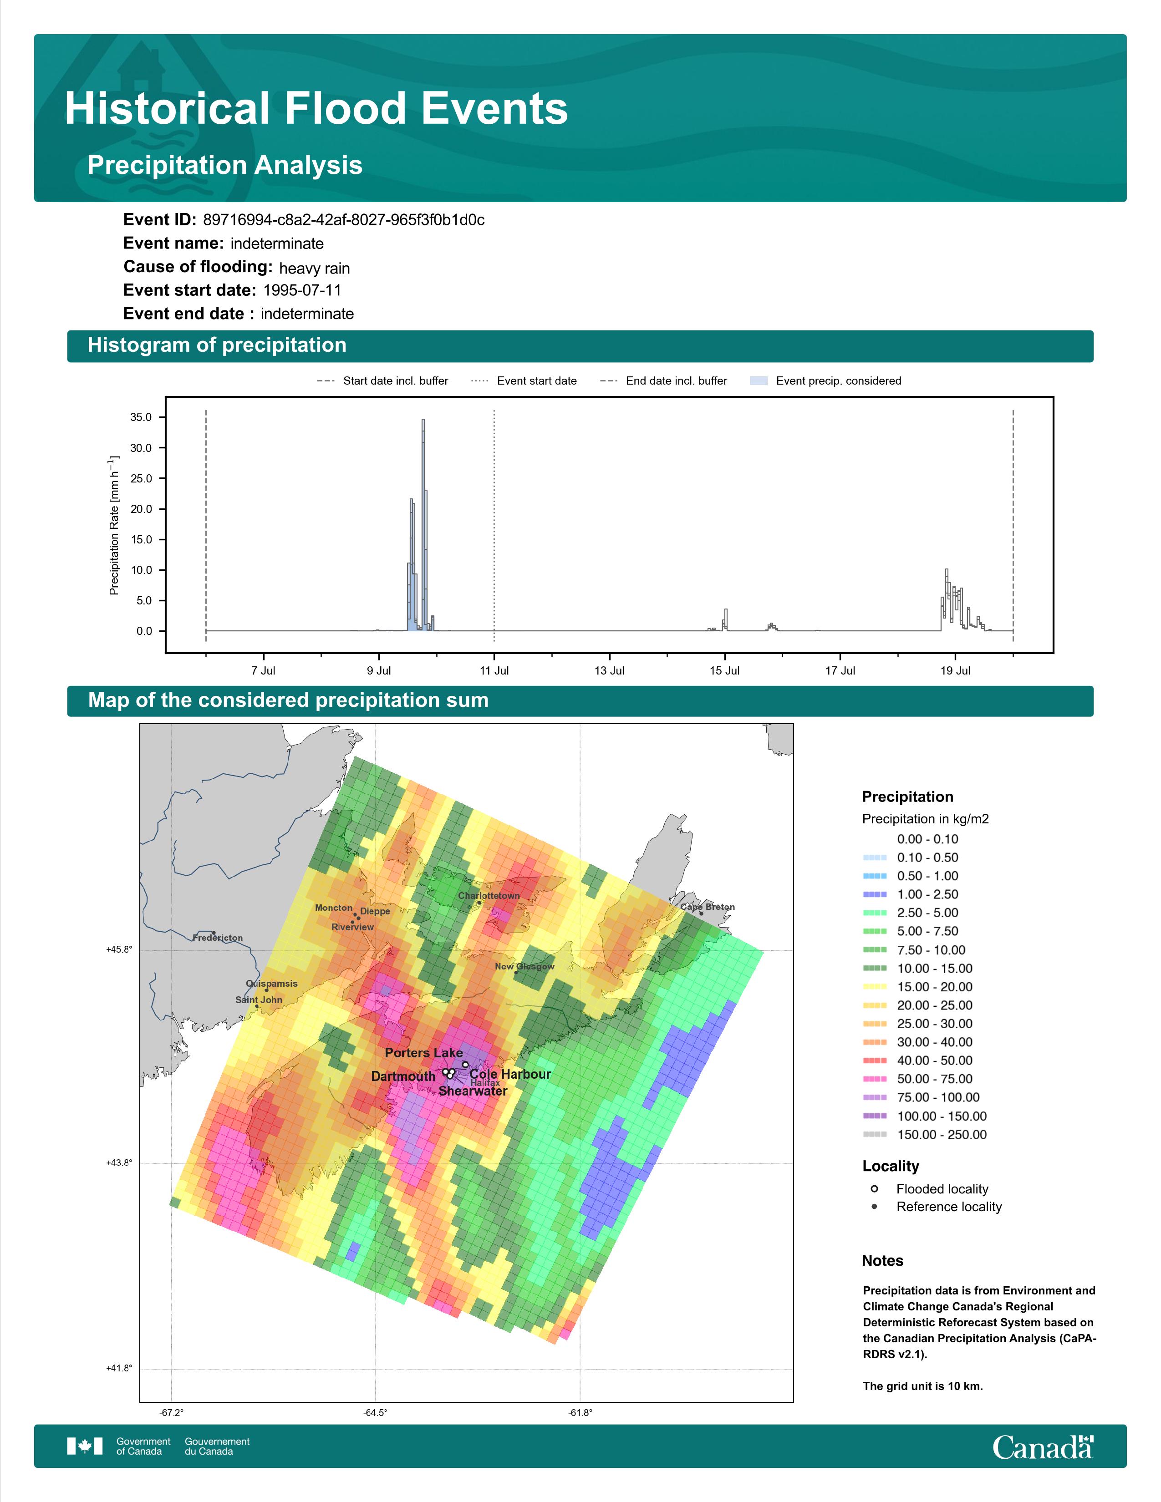This screenshot has width=1161, height=1502.
Task: Click the grid unit is 10 km note
Action: pos(923,1386)
